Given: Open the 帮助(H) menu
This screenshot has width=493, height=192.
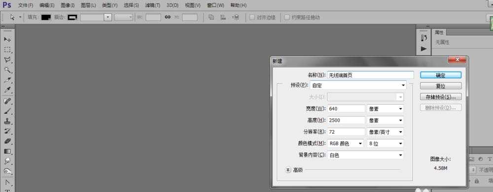Looking at the screenshot, I should point(238,5).
